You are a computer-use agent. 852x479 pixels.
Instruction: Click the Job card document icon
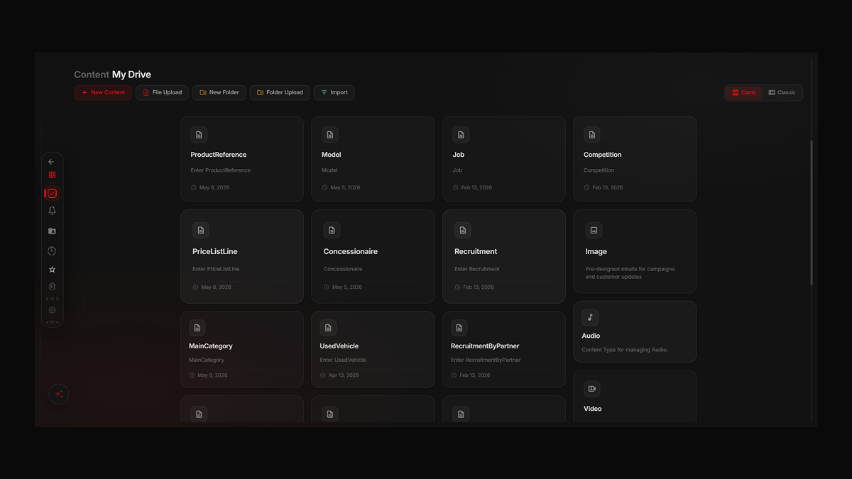tap(461, 135)
